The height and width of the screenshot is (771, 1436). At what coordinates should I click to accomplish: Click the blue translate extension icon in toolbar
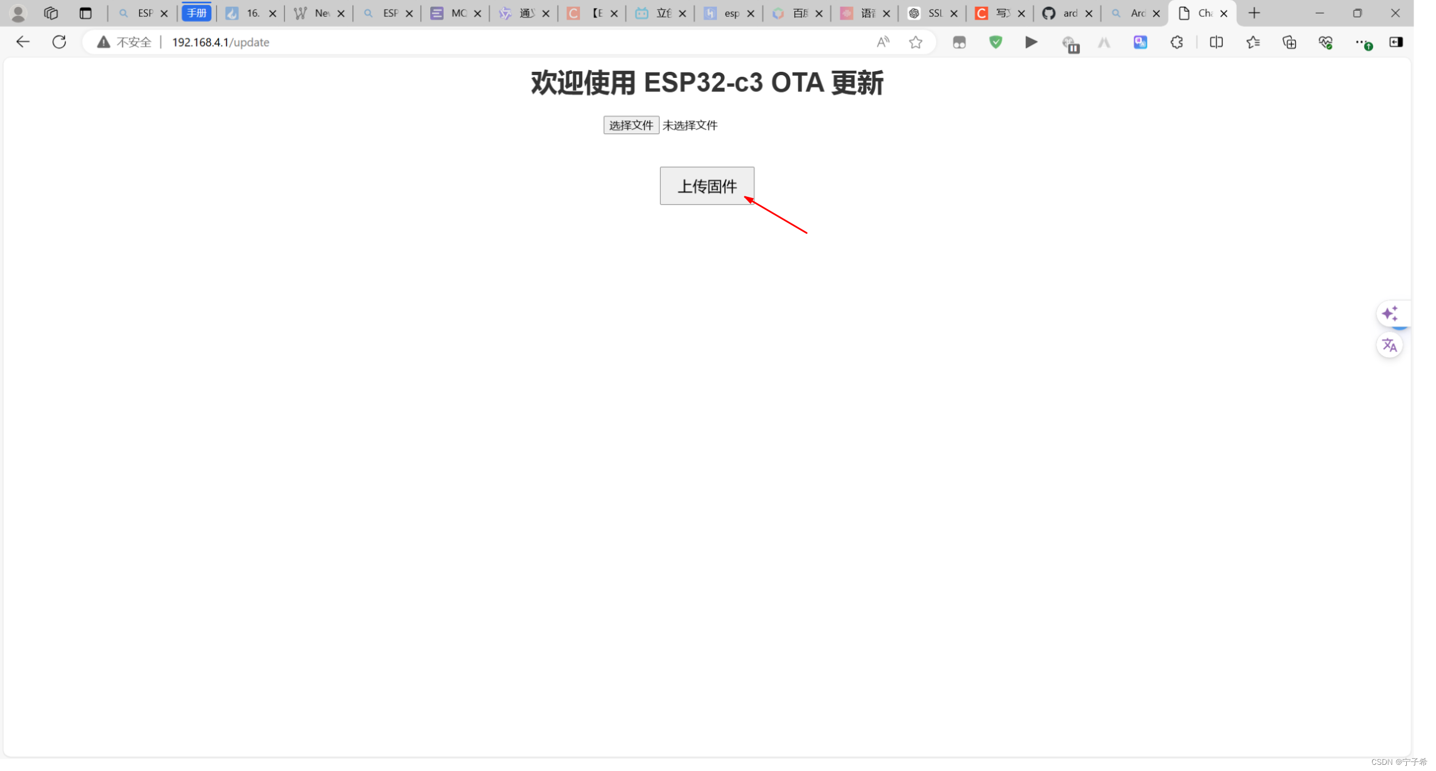pos(1140,42)
